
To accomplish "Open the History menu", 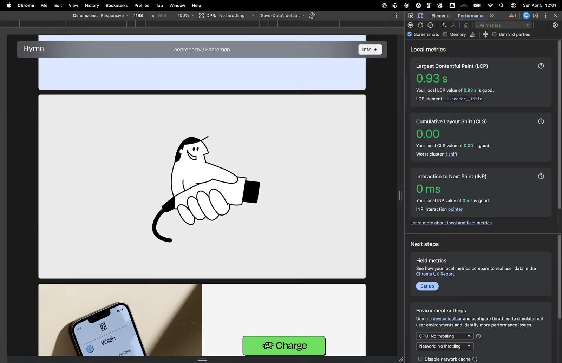I will point(92,5).
